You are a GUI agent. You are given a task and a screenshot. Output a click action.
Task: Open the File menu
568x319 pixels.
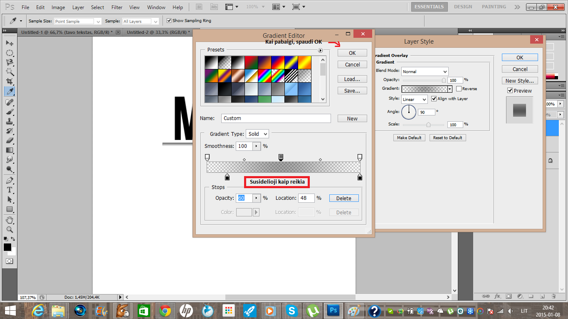(x=25, y=7)
